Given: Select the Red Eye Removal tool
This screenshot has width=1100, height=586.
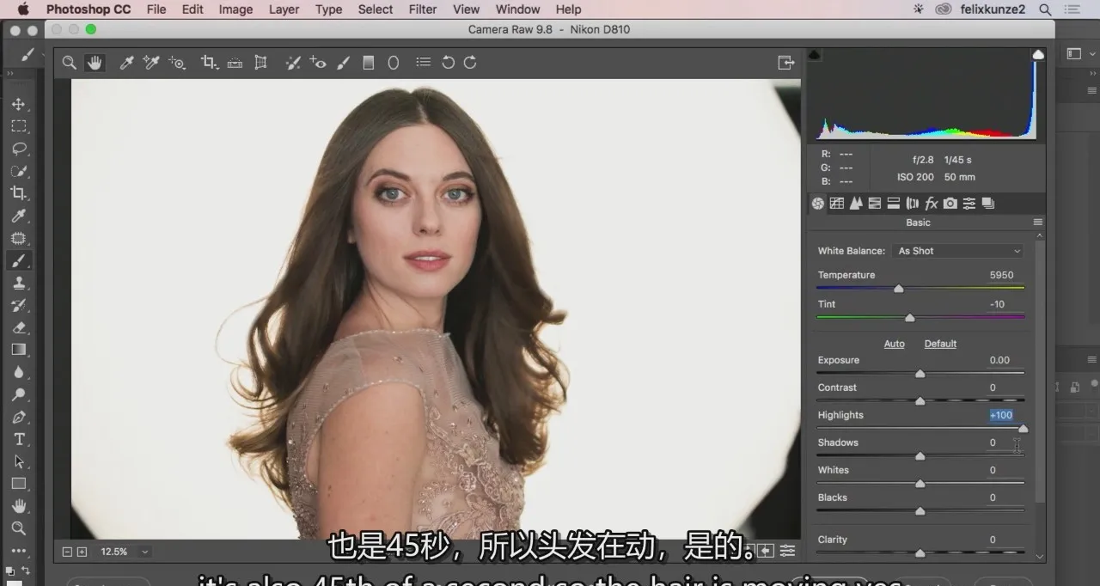Looking at the screenshot, I should point(318,63).
